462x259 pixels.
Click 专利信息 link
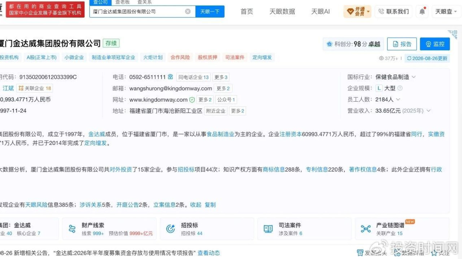317,169
